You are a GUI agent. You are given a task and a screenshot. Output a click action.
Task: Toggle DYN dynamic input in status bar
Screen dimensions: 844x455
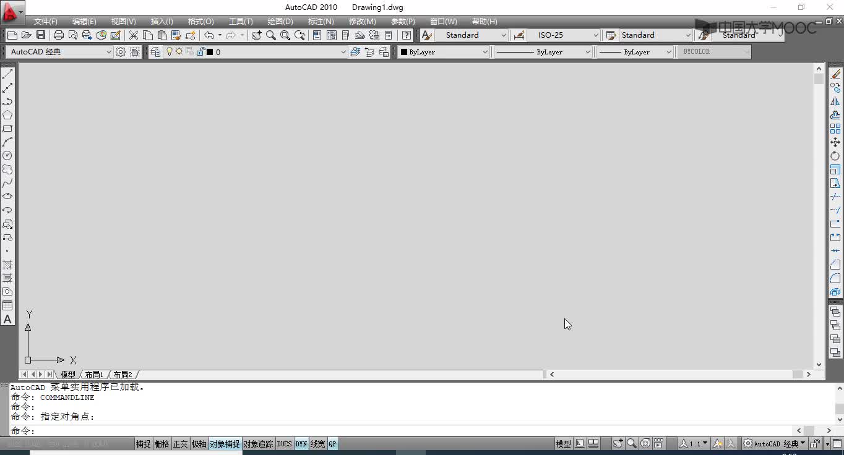point(301,444)
